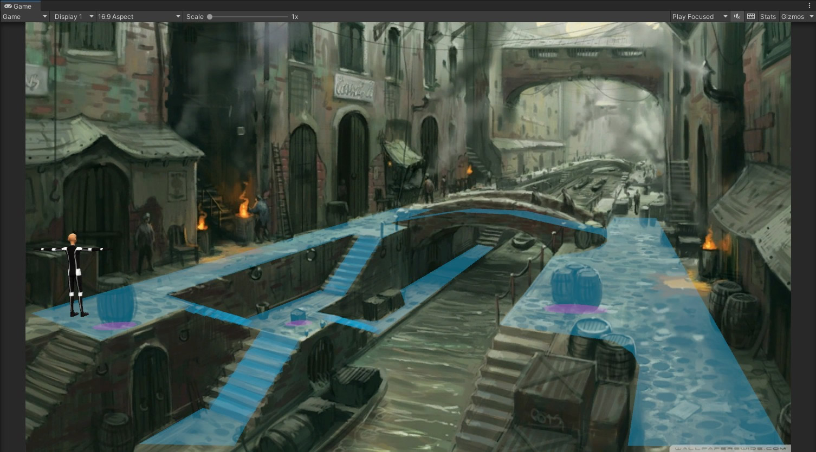Open the Play Focused dropdown

699,16
